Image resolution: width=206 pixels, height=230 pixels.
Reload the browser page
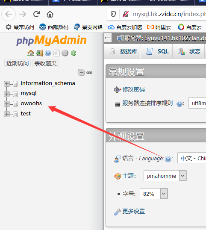tap(36, 14)
